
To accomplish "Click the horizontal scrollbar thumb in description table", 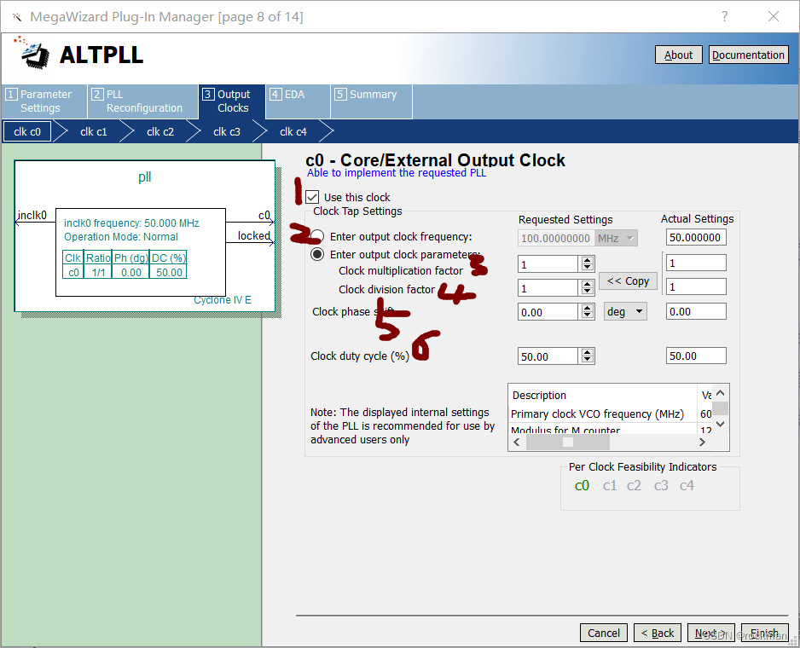I will coord(568,442).
